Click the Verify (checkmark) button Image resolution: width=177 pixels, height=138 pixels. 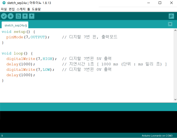coord(4,16)
